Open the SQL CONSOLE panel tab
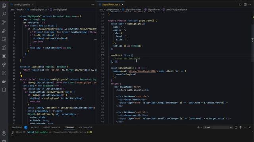 [85, 127]
